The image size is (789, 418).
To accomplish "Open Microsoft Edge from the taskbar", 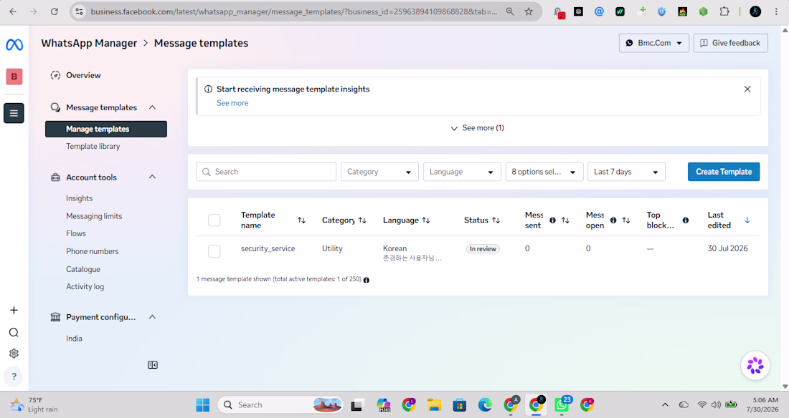I will coord(485,404).
